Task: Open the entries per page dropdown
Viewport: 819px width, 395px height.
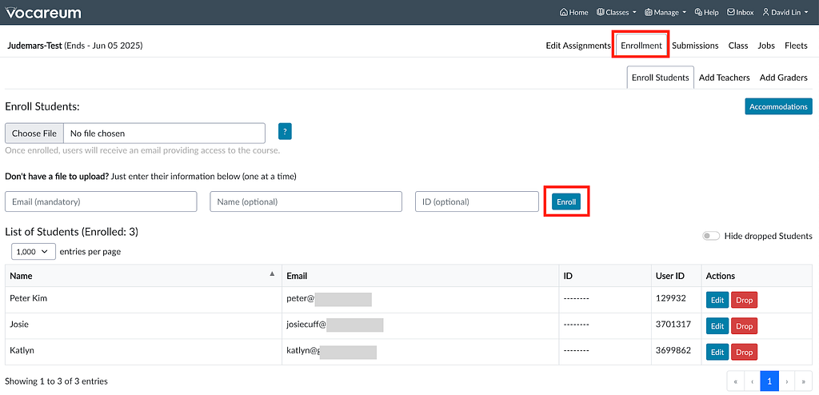Action: tap(34, 251)
